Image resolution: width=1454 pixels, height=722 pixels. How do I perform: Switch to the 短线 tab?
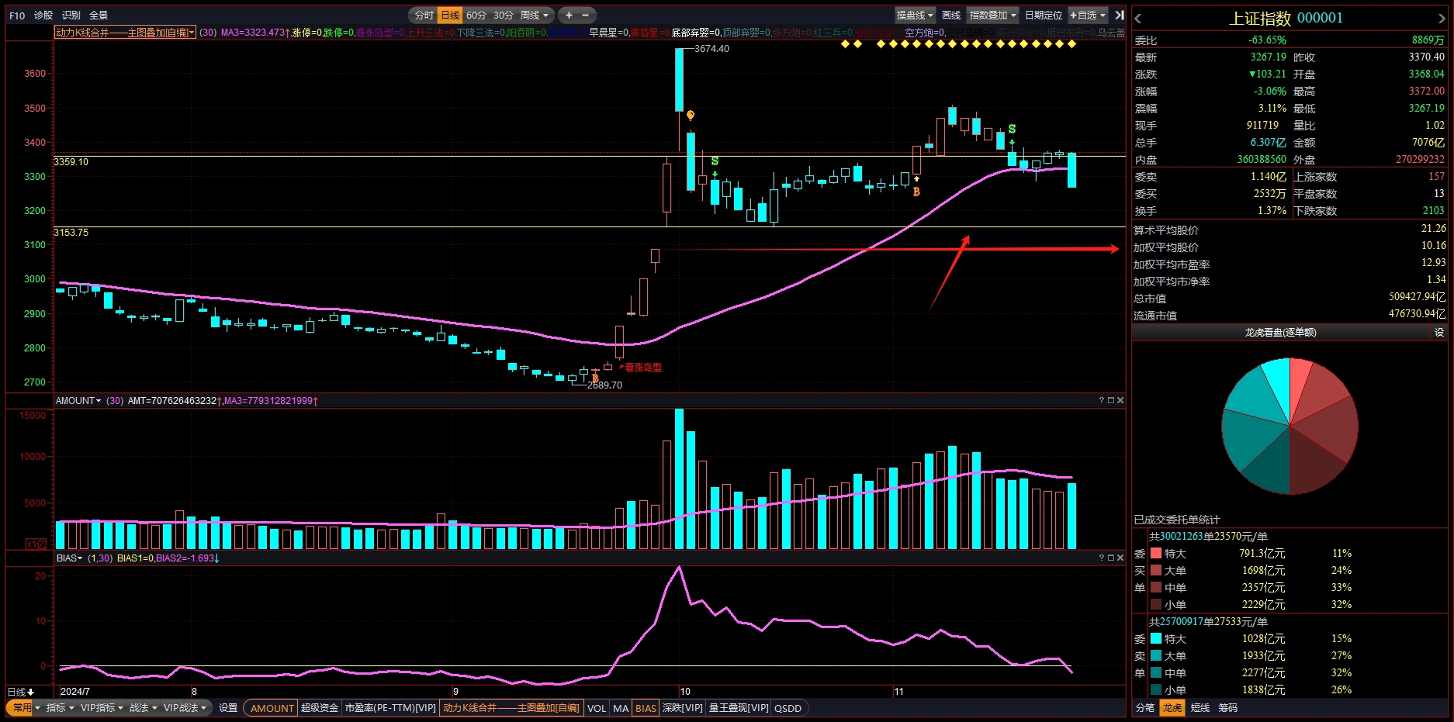pos(1200,708)
